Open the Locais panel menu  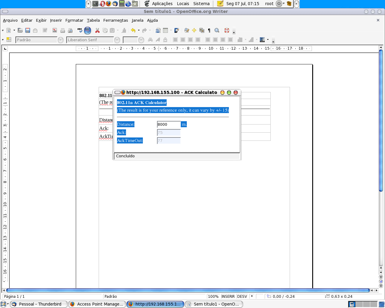[183, 4]
